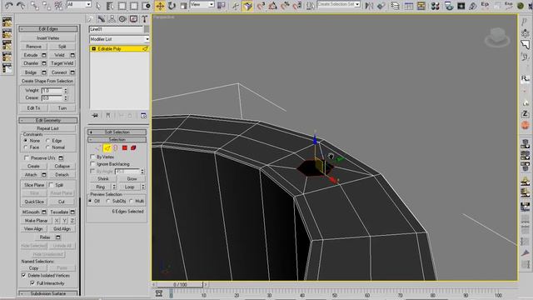Open the Hierarchy panel tab
This screenshot has height=300, width=533.
coord(112,19)
